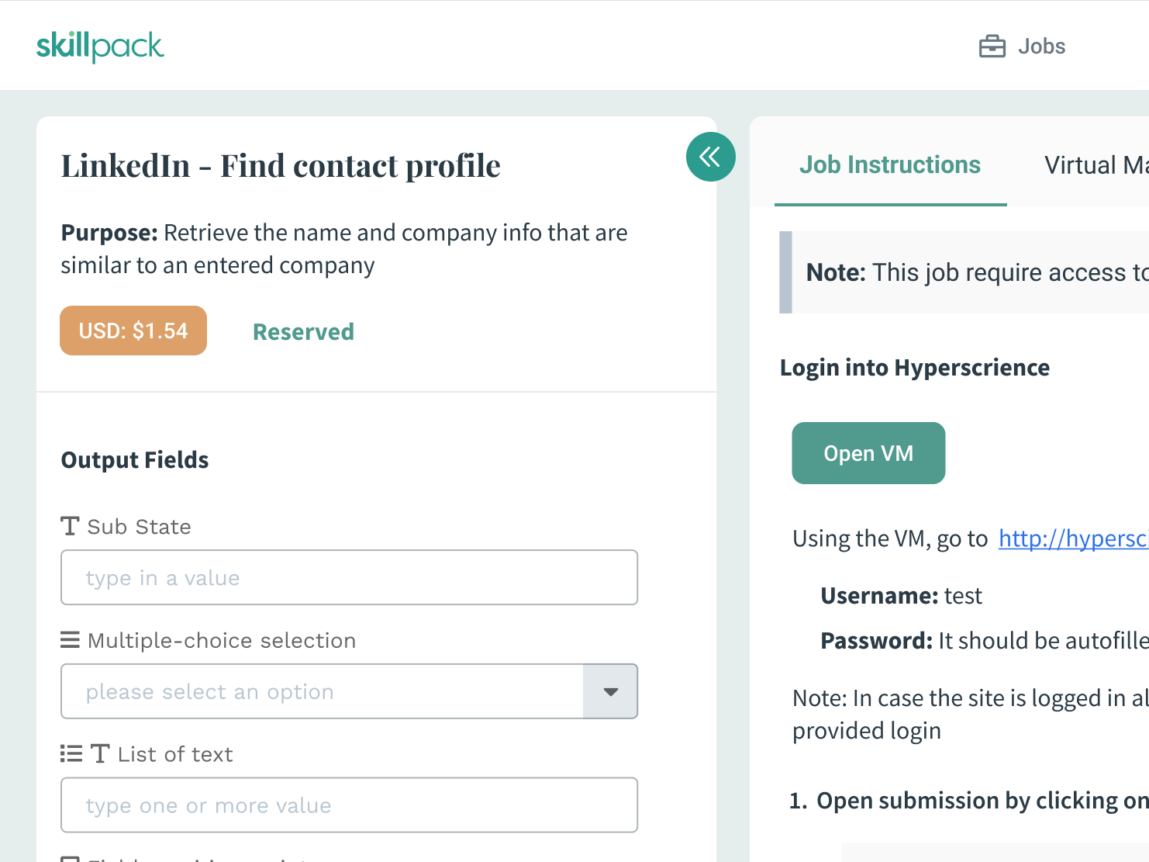Click the USD $1.54 price badge
1149x862 pixels.
click(x=133, y=331)
